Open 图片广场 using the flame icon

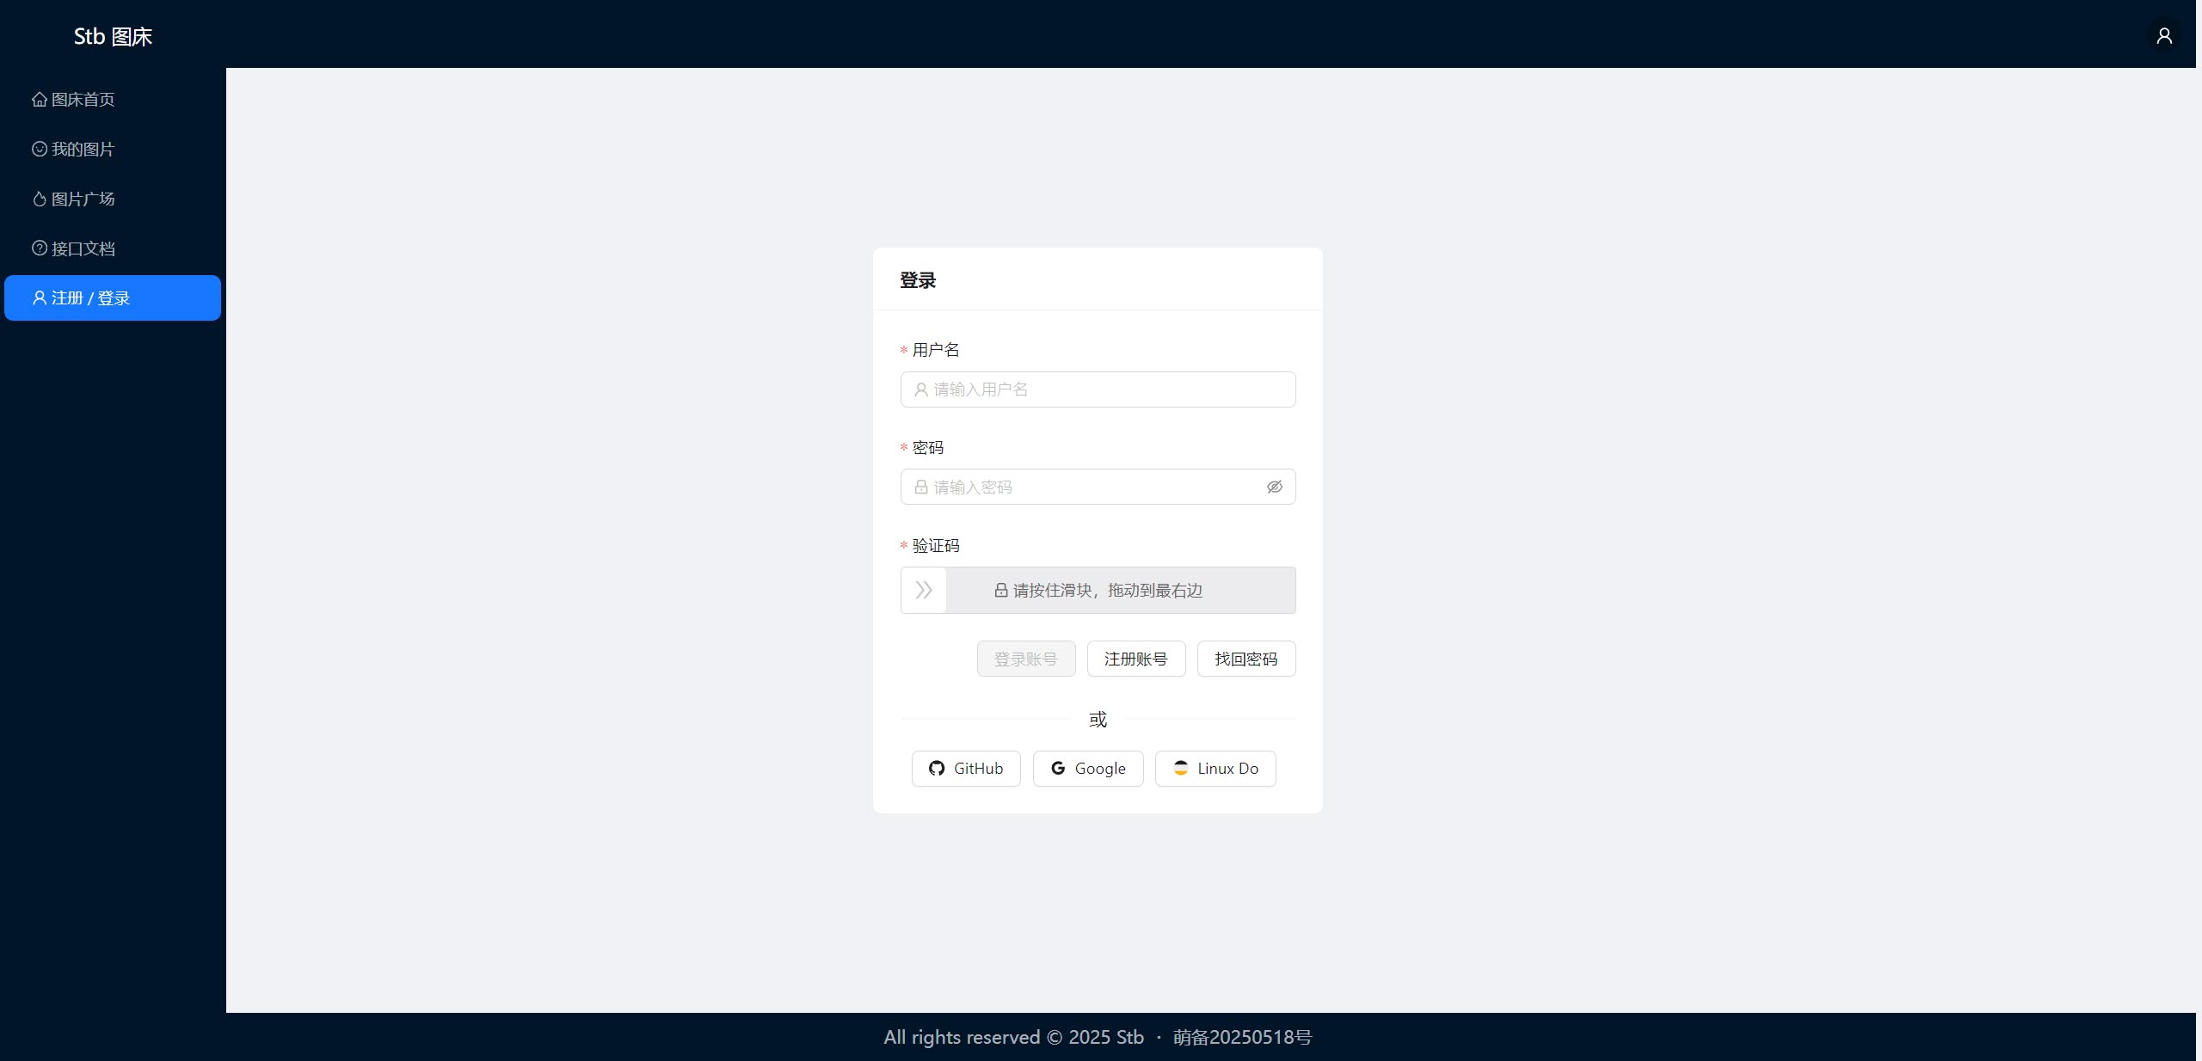click(39, 199)
